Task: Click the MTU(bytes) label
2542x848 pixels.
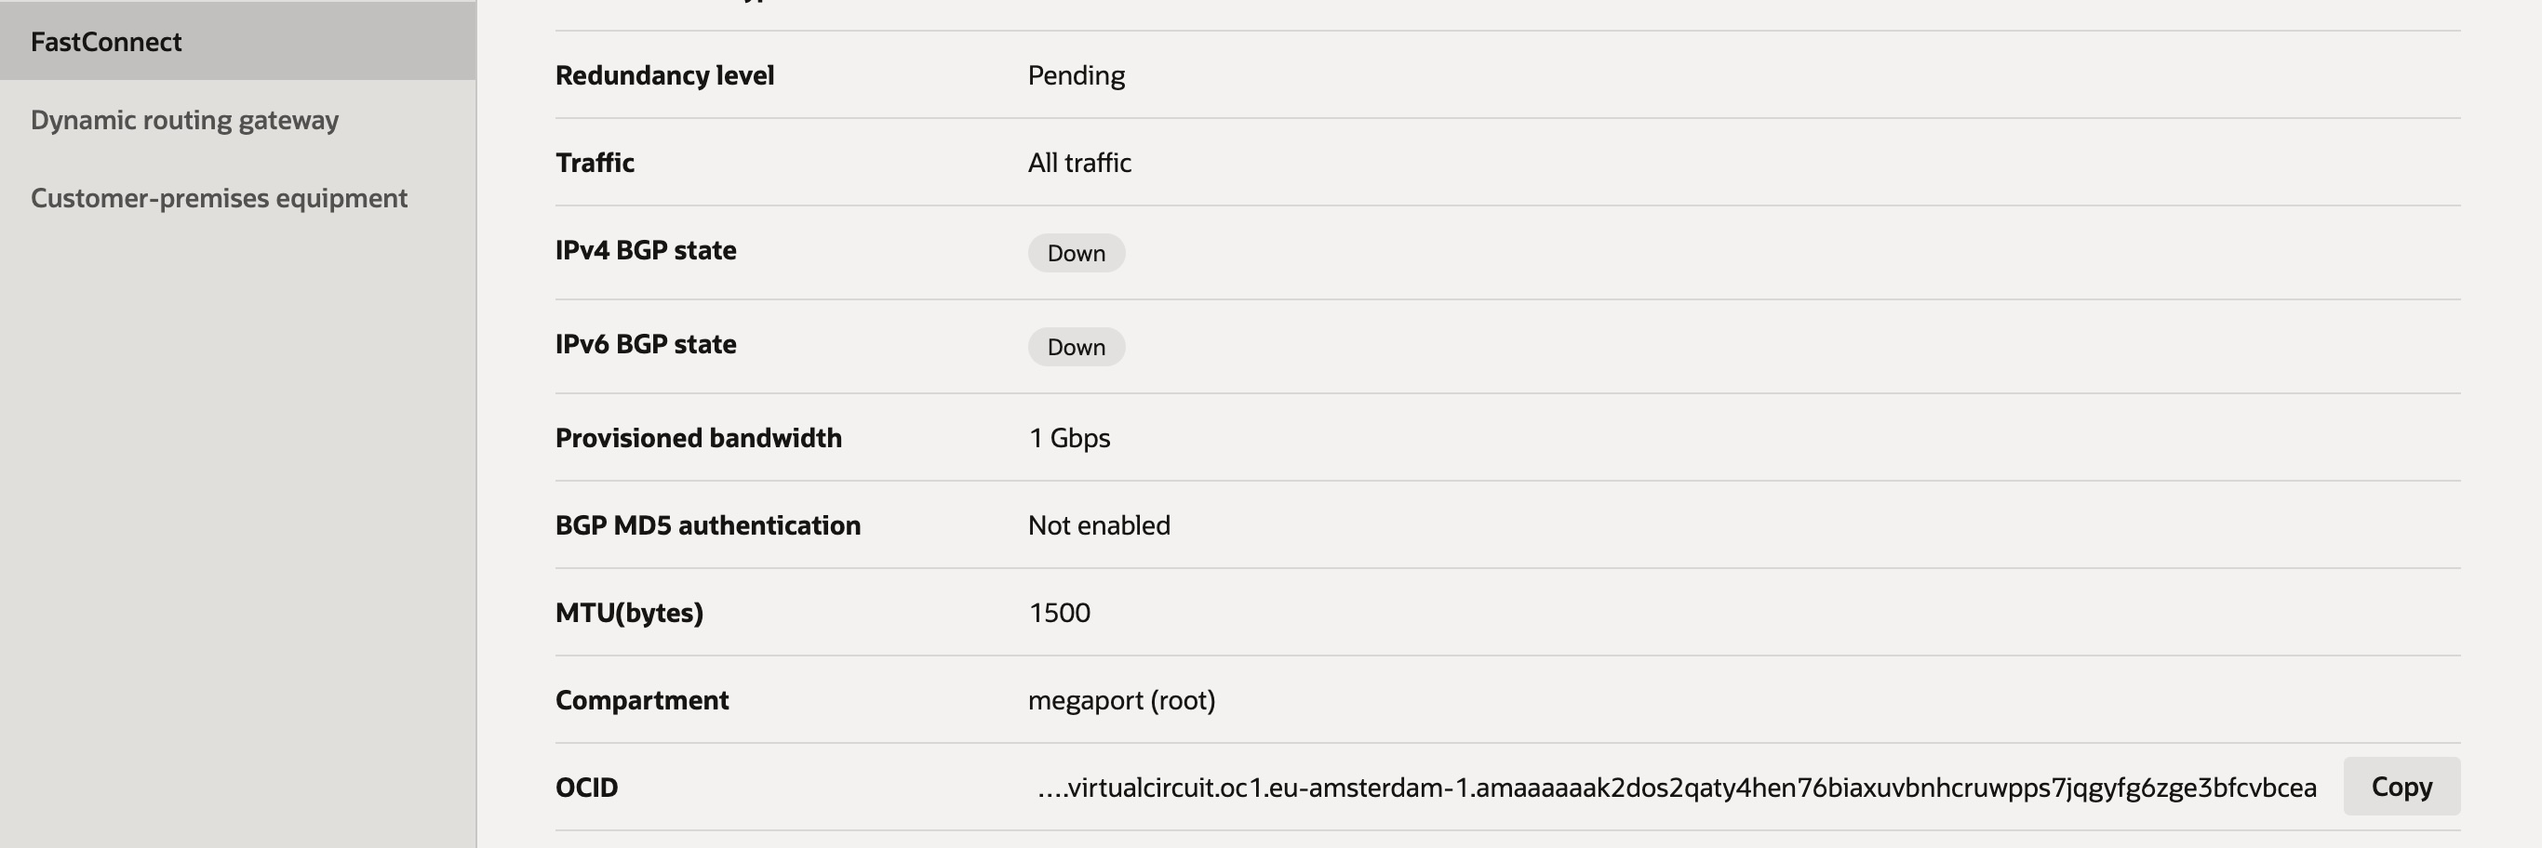Action: point(629,614)
